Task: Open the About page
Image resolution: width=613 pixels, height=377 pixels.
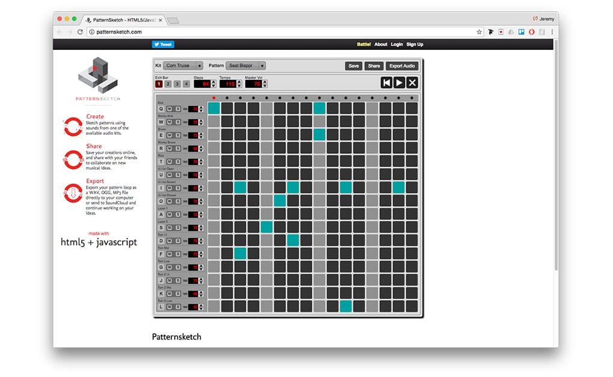Action: (x=380, y=44)
